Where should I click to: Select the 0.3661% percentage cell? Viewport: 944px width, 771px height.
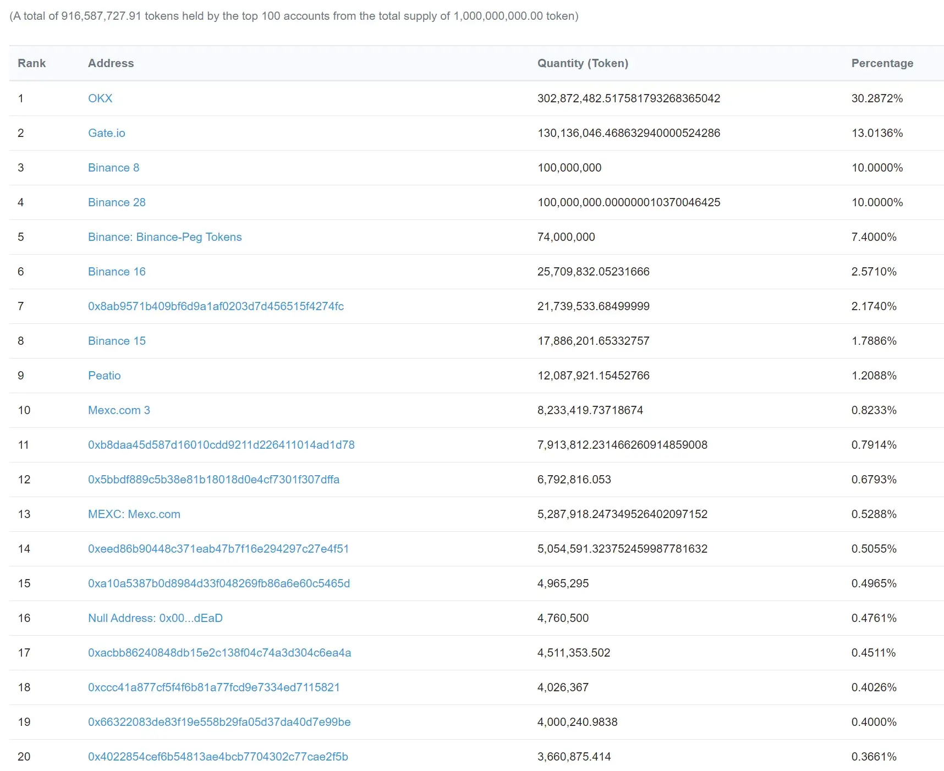pyautogui.click(x=874, y=757)
